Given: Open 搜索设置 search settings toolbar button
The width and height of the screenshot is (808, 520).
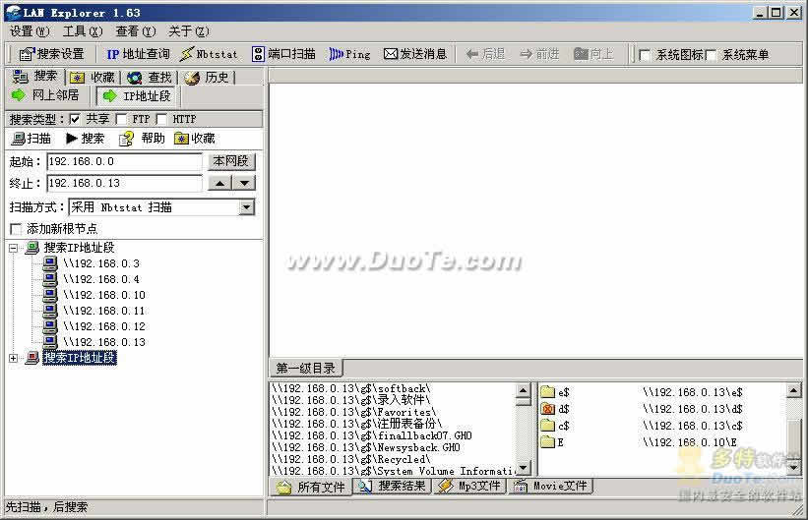Looking at the screenshot, I should [51, 54].
